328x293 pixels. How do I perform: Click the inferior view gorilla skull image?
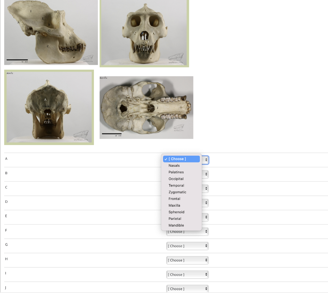coord(146,108)
